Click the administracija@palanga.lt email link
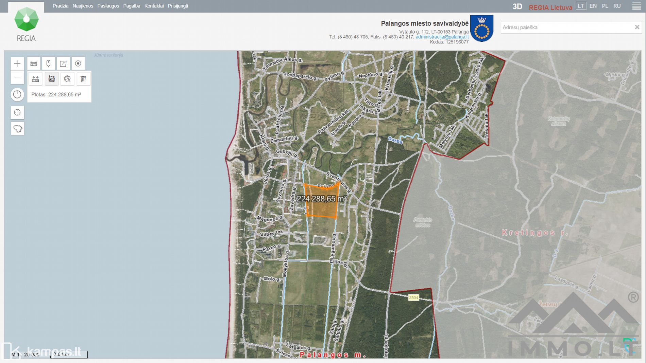 442,37
